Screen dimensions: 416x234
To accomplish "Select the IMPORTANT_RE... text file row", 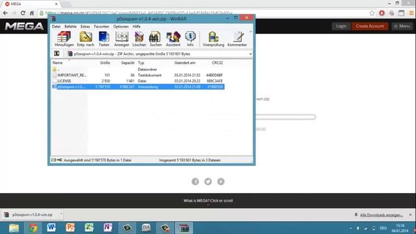I will pos(138,75).
